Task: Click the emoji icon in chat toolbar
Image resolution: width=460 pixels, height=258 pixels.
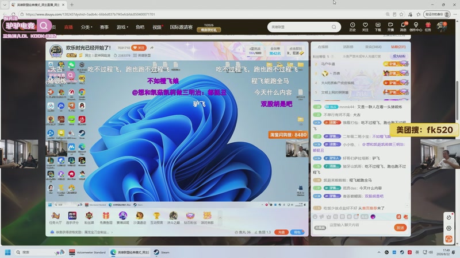Action: point(315,217)
